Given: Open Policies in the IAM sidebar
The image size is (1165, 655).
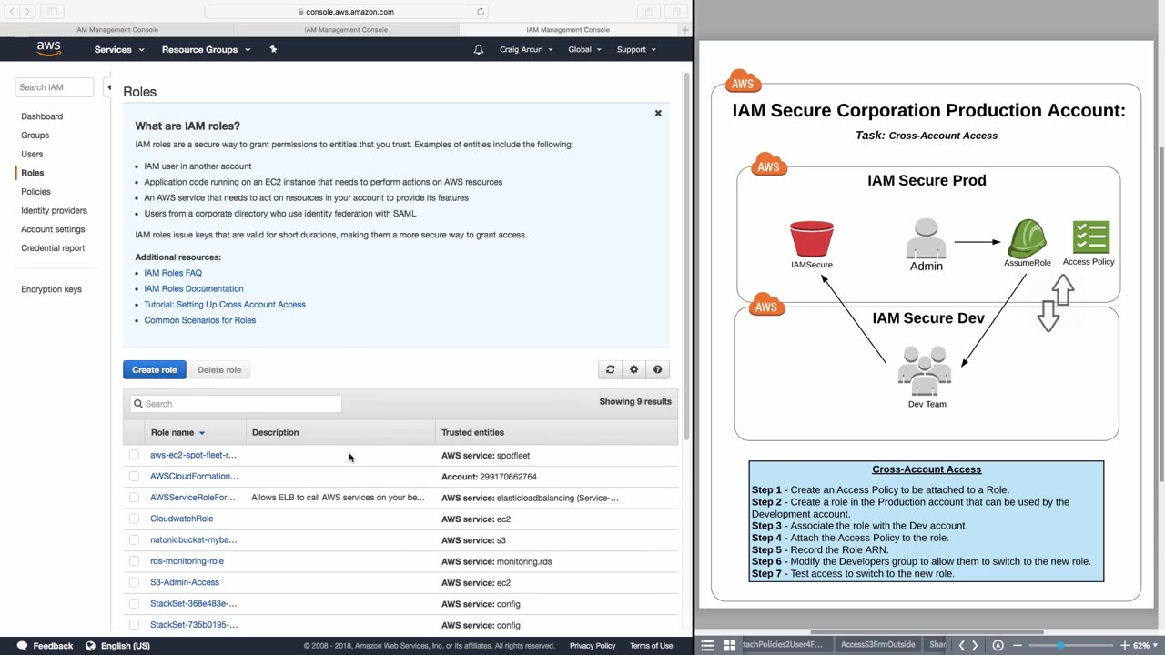Looking at the screenshot, I should coord(36,192).
